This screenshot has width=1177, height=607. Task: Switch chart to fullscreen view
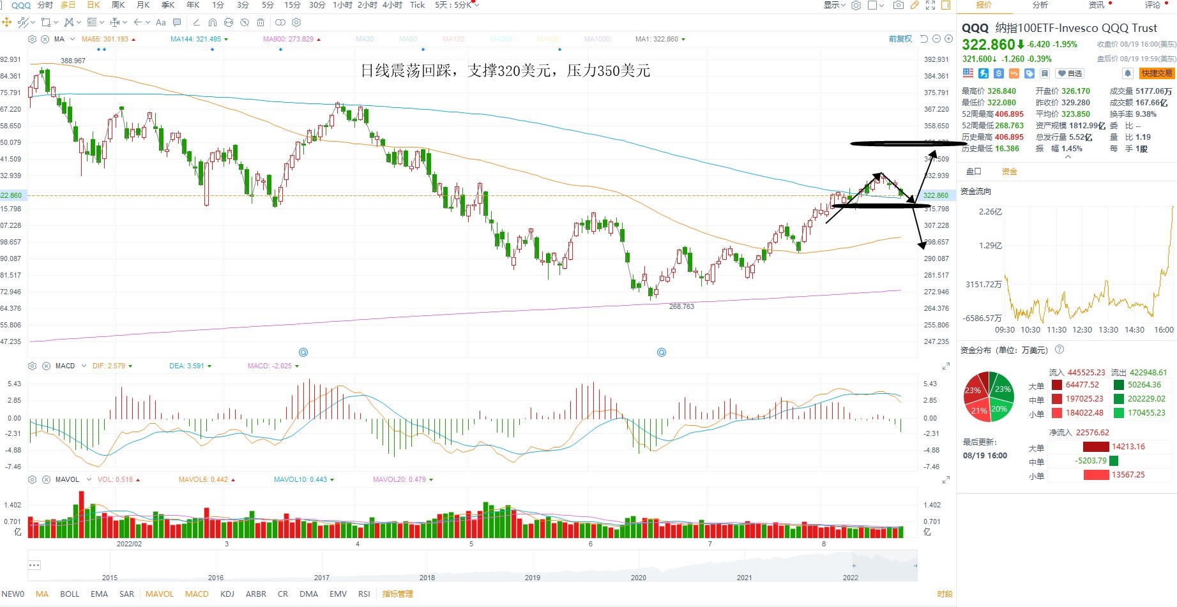930,5
